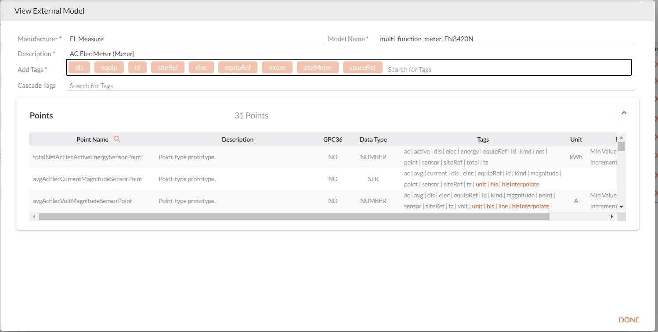Viewport: 658px width, 332px height.
Task: Click the search icon beside Point Name
Action: click(x=117, y=139)
